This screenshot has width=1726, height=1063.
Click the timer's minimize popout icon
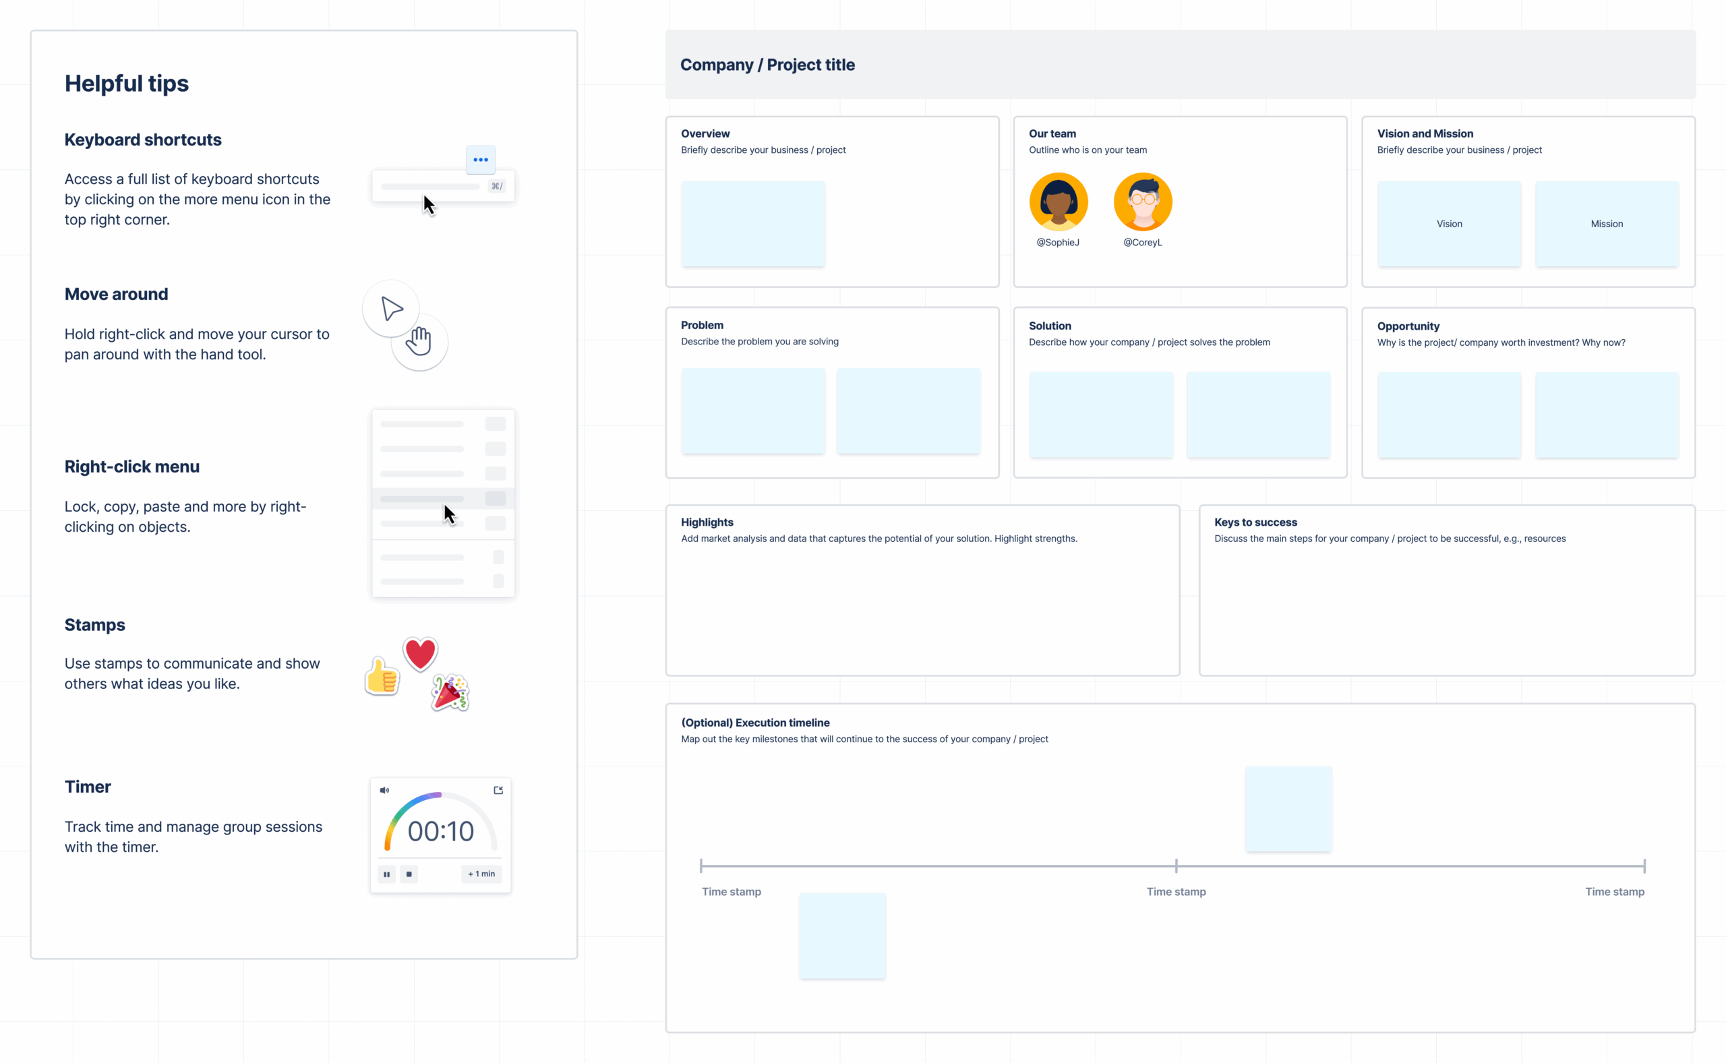[x=498, y=790]
